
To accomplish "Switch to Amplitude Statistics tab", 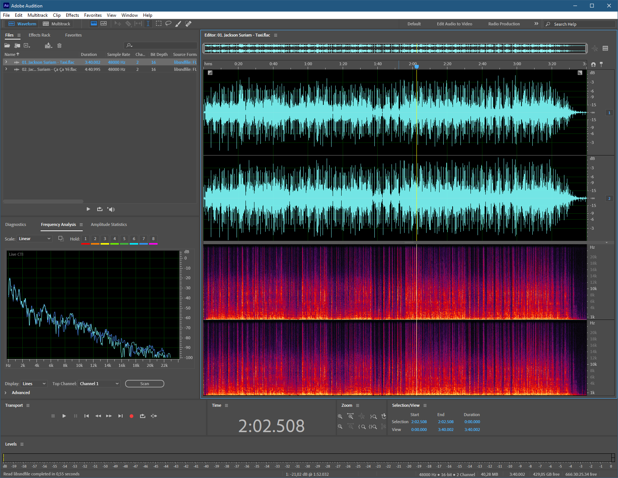I will 109,224.
